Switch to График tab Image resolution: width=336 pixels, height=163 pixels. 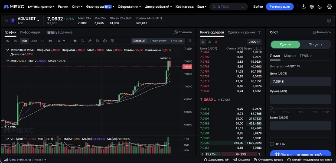[x=10, y=32]
